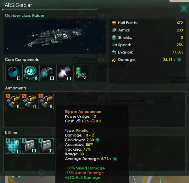
Task: Click the shield utility slot icon
Action: pyautogui.click(x=13, y=146)
